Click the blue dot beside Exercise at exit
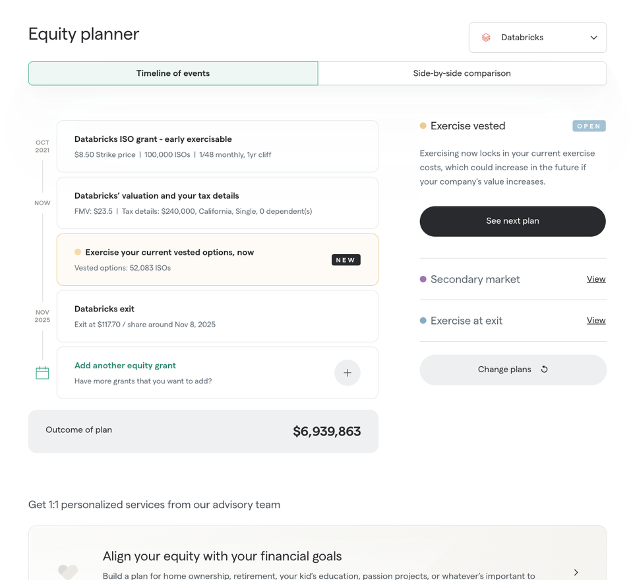This screenshot has height=580, width=633. [423, 320]
